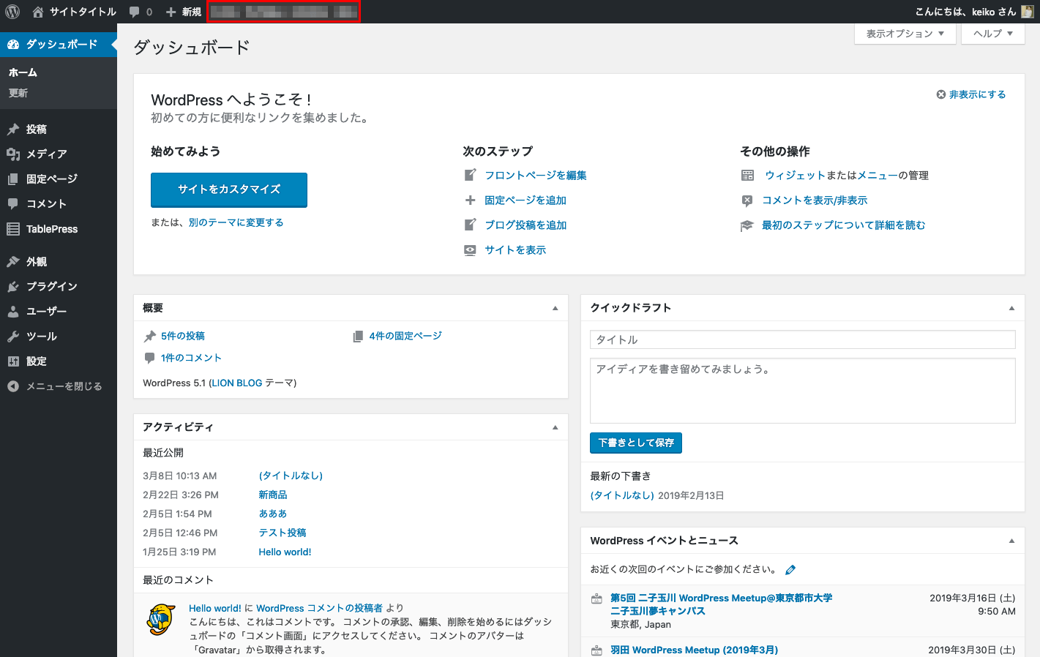Open the LION BLOG theme link
Viewport: 1040px width, 657px height.
point(236,383)
